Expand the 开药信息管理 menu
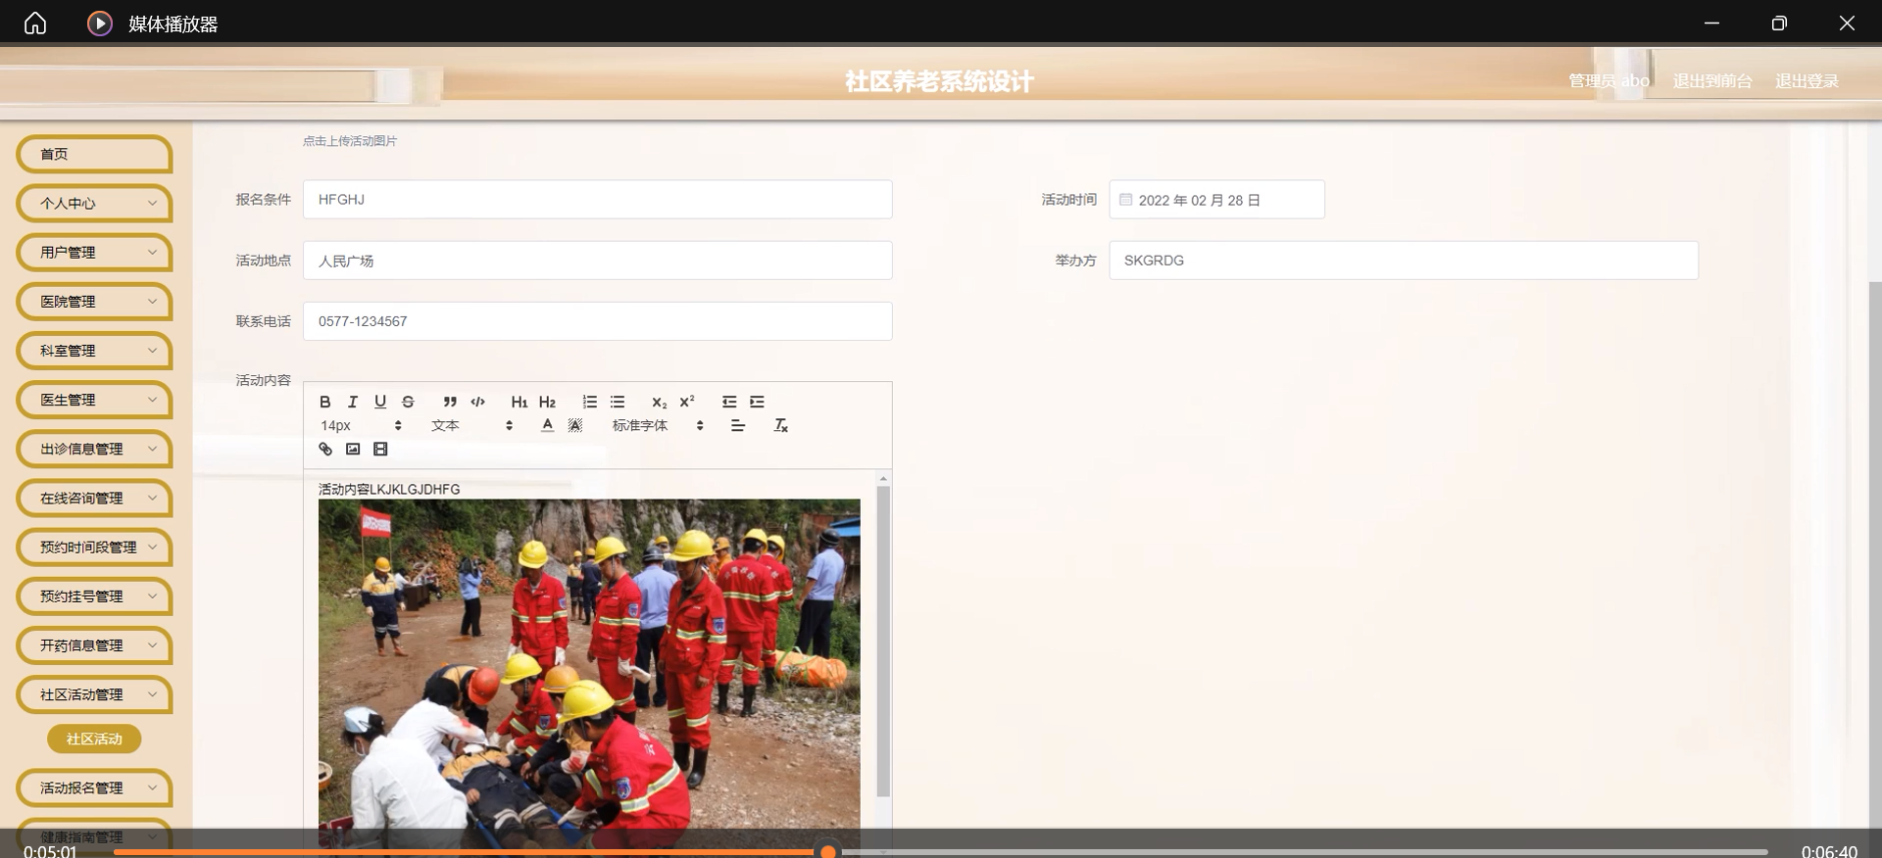Image resolution: width=1882 pixels, height=858 pixels. pos(94,645)
